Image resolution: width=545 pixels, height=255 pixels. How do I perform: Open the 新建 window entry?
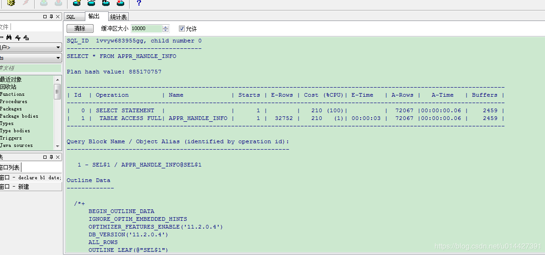pyautogui.click(x=31, y=187)
